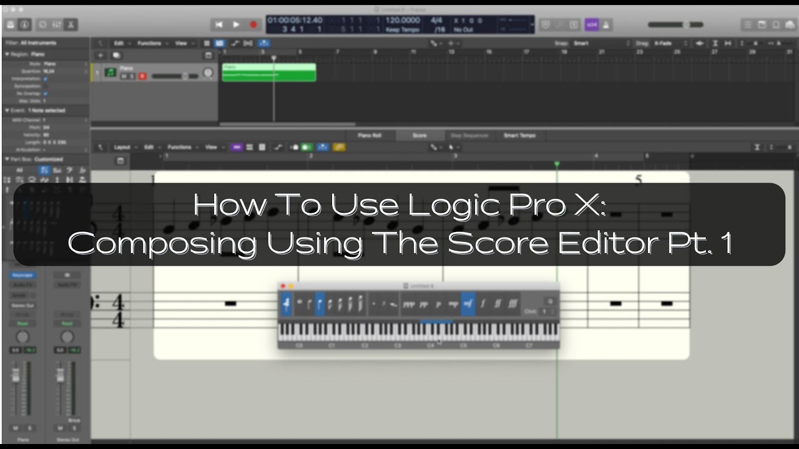Click the duplicate track button
This screenshot has width=799, height=449.
(x=116, y=56)
